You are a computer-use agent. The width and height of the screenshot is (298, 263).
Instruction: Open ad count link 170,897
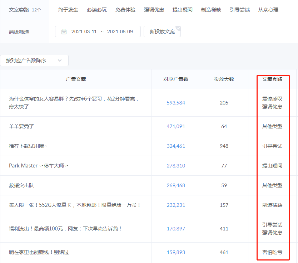[x=176, y=229]
